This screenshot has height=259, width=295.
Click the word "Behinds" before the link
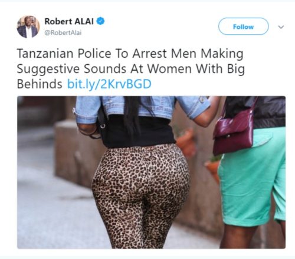(x=40, y=84)
